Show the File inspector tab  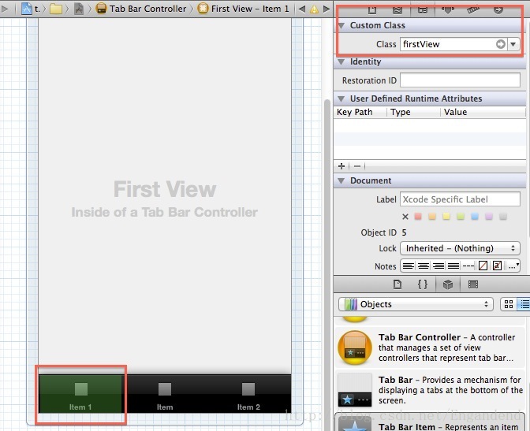pyautogui.click(x=372, y=9)
